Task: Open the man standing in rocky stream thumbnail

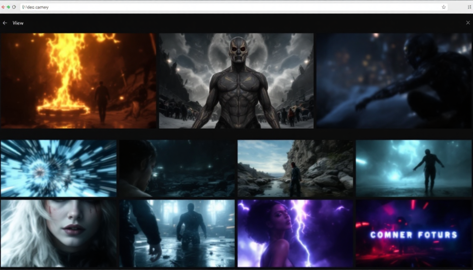Action: [x=295, y=168]
